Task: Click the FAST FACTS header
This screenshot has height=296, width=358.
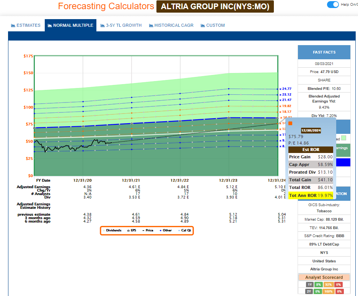Action: [324, 52]
